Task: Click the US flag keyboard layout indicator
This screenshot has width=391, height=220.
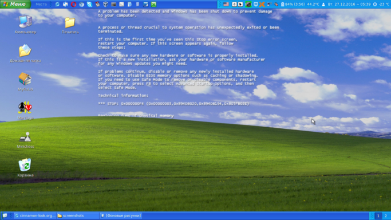Action: tap(226, 4)
